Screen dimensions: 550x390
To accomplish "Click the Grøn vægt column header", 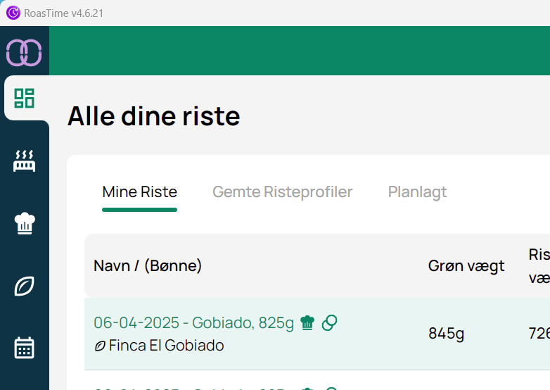I will coord(466,265).
